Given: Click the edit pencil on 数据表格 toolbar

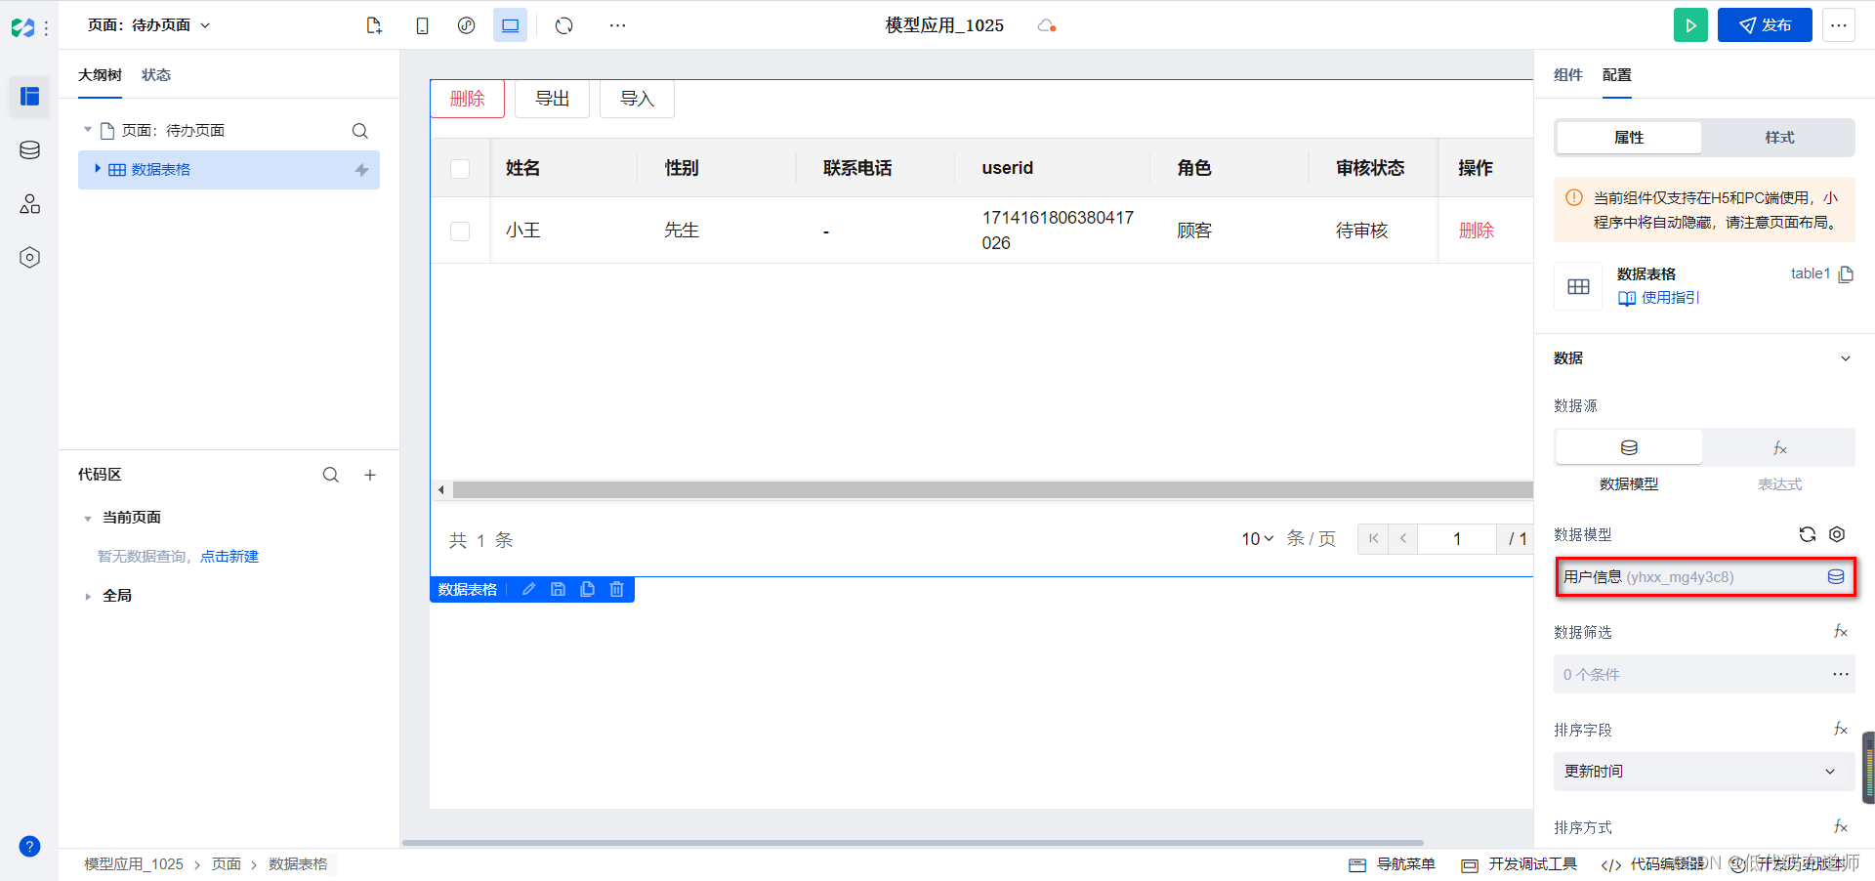Looking at the screenshot, I should pyautogui.click(x=528, y=589).
